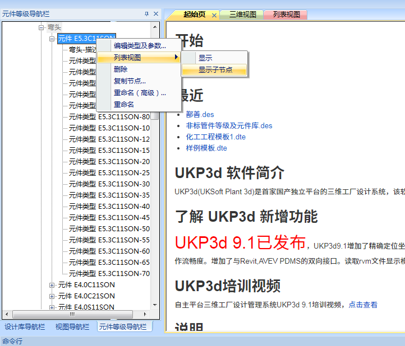Choose 编辑类型及参数... from context menu

click(139, 46)
